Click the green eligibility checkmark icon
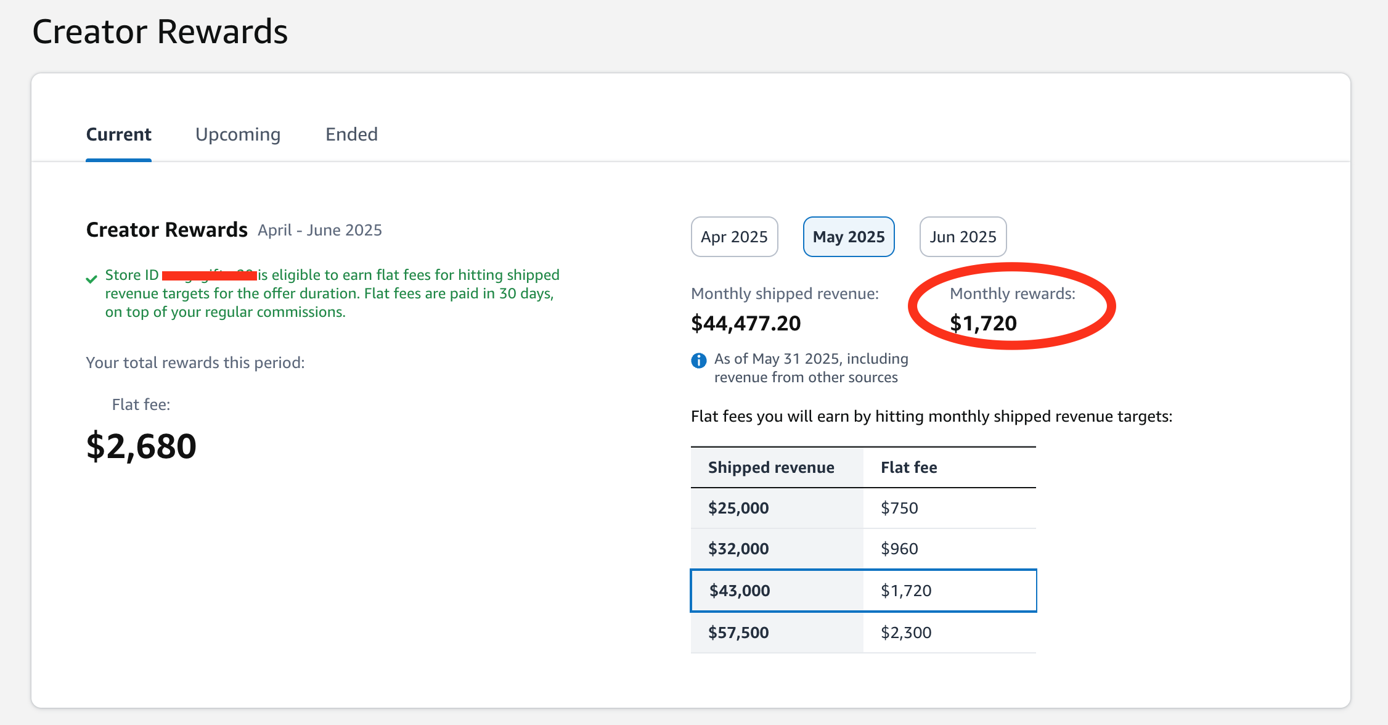1388x725 pixels. click(91, 279)
